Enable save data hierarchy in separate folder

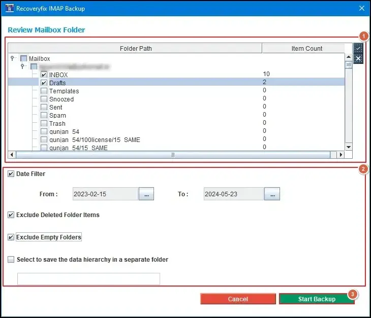pos(11,260)
